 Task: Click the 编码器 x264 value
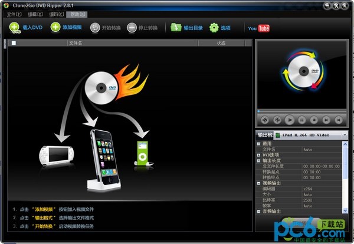pos(322,189)
